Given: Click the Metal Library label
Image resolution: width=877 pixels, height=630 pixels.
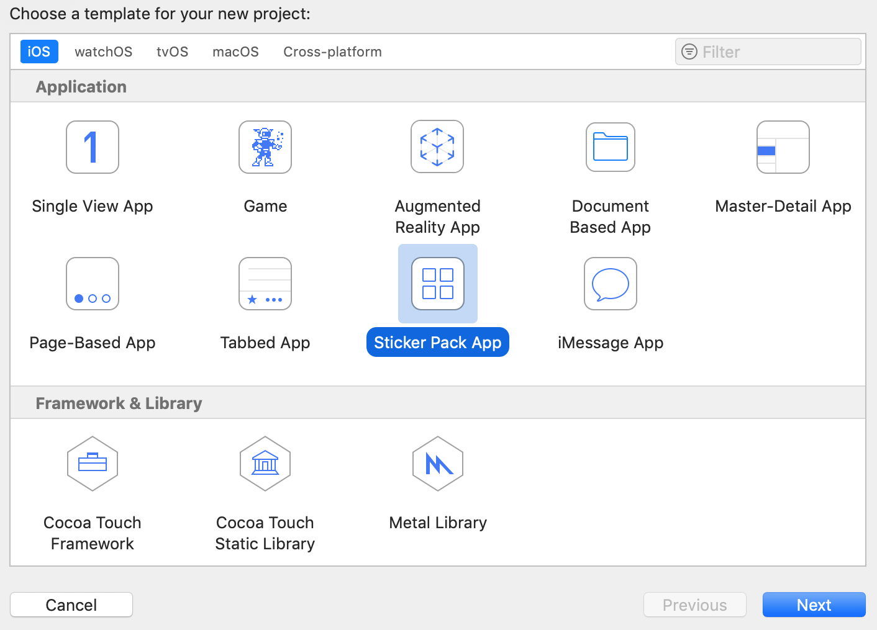Looking at the screenshot, I should pos(438,523).
